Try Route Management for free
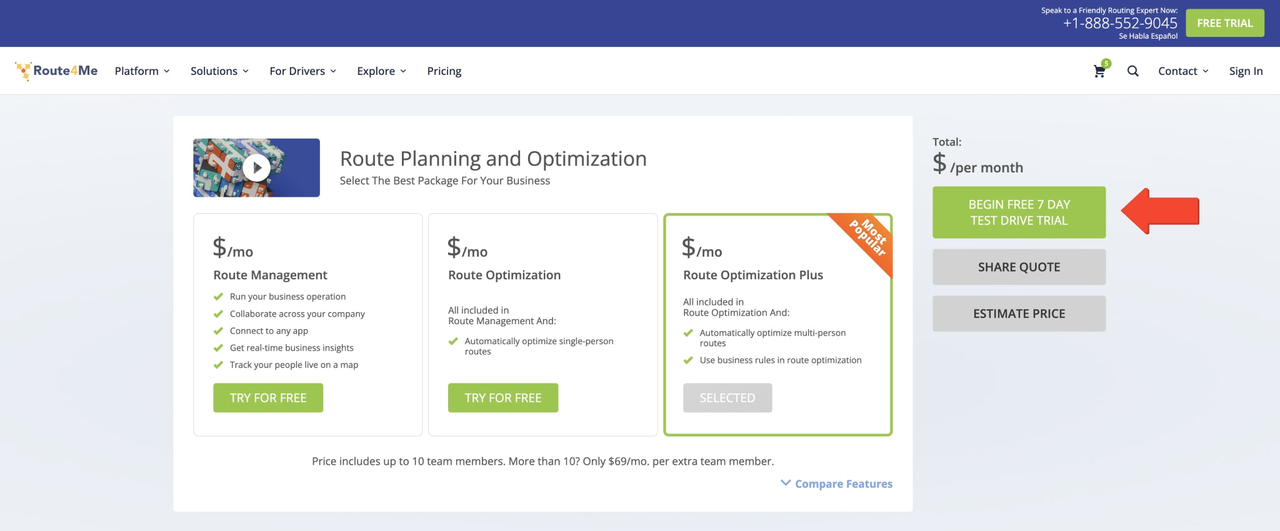 point(268,398)
